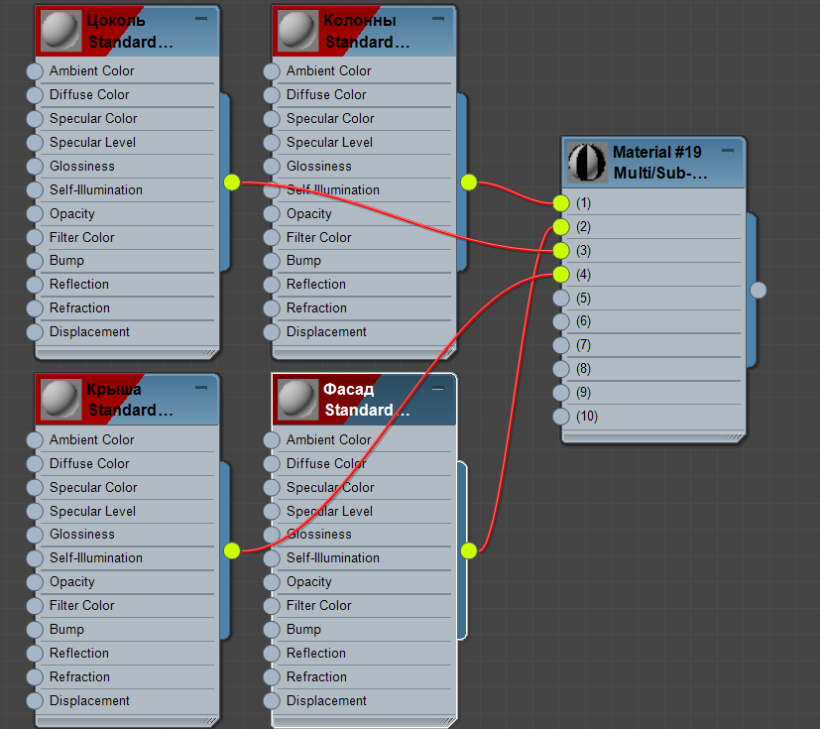Click Bump socket on Цоколь node
The width and height of the screenshot is (820, 729).
click(x=35, y=261)
